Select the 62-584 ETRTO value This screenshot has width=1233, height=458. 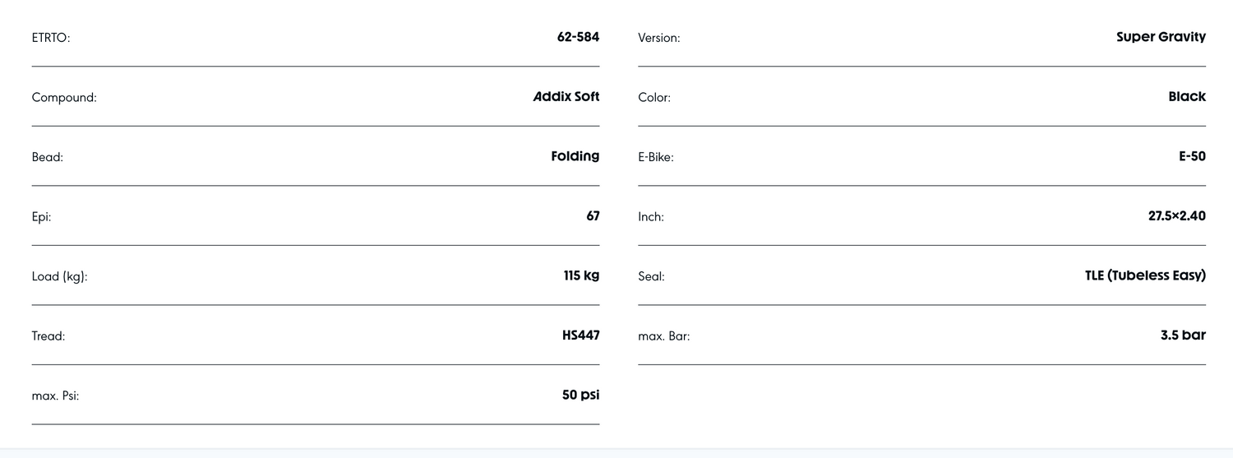578,37
